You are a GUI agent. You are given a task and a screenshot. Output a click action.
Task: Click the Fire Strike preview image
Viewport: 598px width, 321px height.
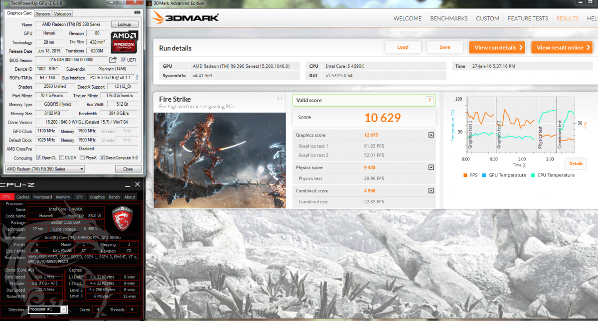(x=220, y=160)
